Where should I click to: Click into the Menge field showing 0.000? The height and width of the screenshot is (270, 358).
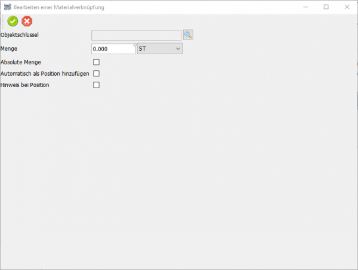[113, 49]
